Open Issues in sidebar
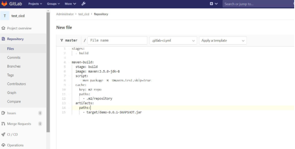 point(12,113)
